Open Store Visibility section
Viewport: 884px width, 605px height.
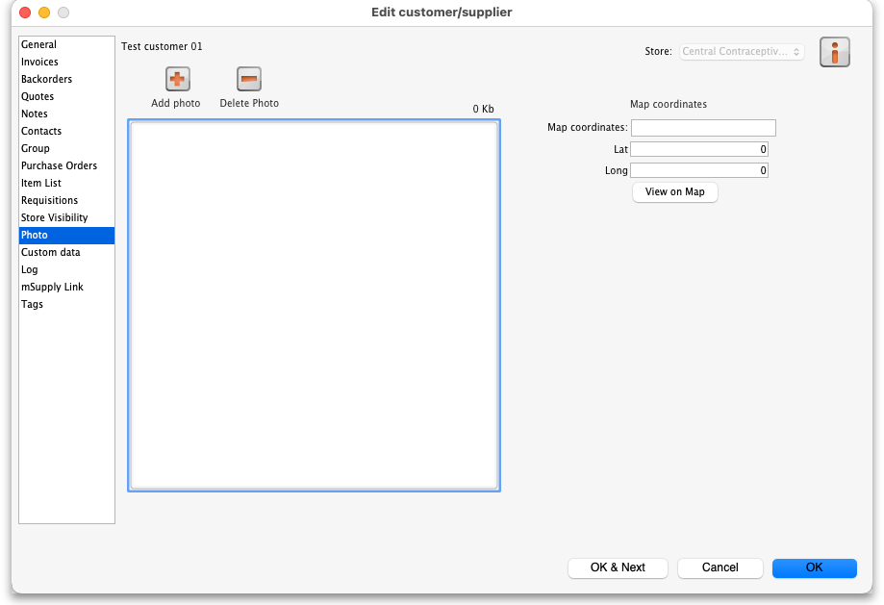(x=55, y=217)
